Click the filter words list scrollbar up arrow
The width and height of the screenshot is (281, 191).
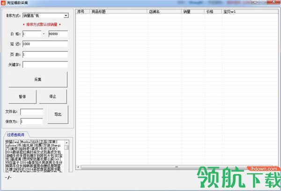coord(67,142)
